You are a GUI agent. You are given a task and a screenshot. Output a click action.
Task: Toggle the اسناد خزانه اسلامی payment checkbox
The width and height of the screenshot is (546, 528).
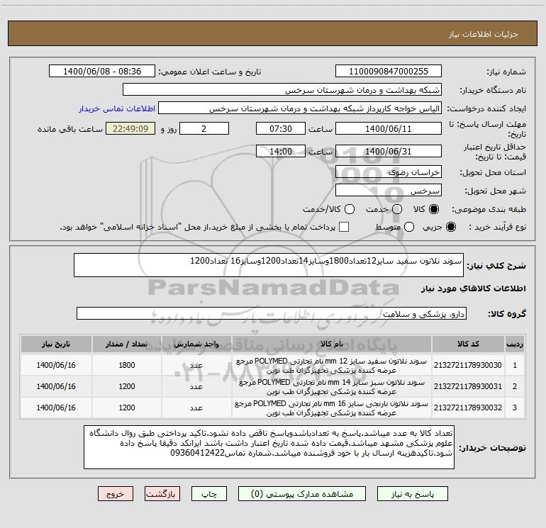click(x=344, y=227)
